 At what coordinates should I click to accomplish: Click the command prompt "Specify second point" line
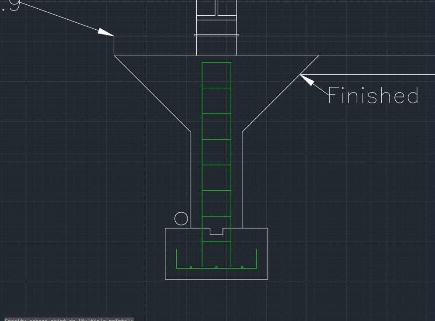coord(69,319)
